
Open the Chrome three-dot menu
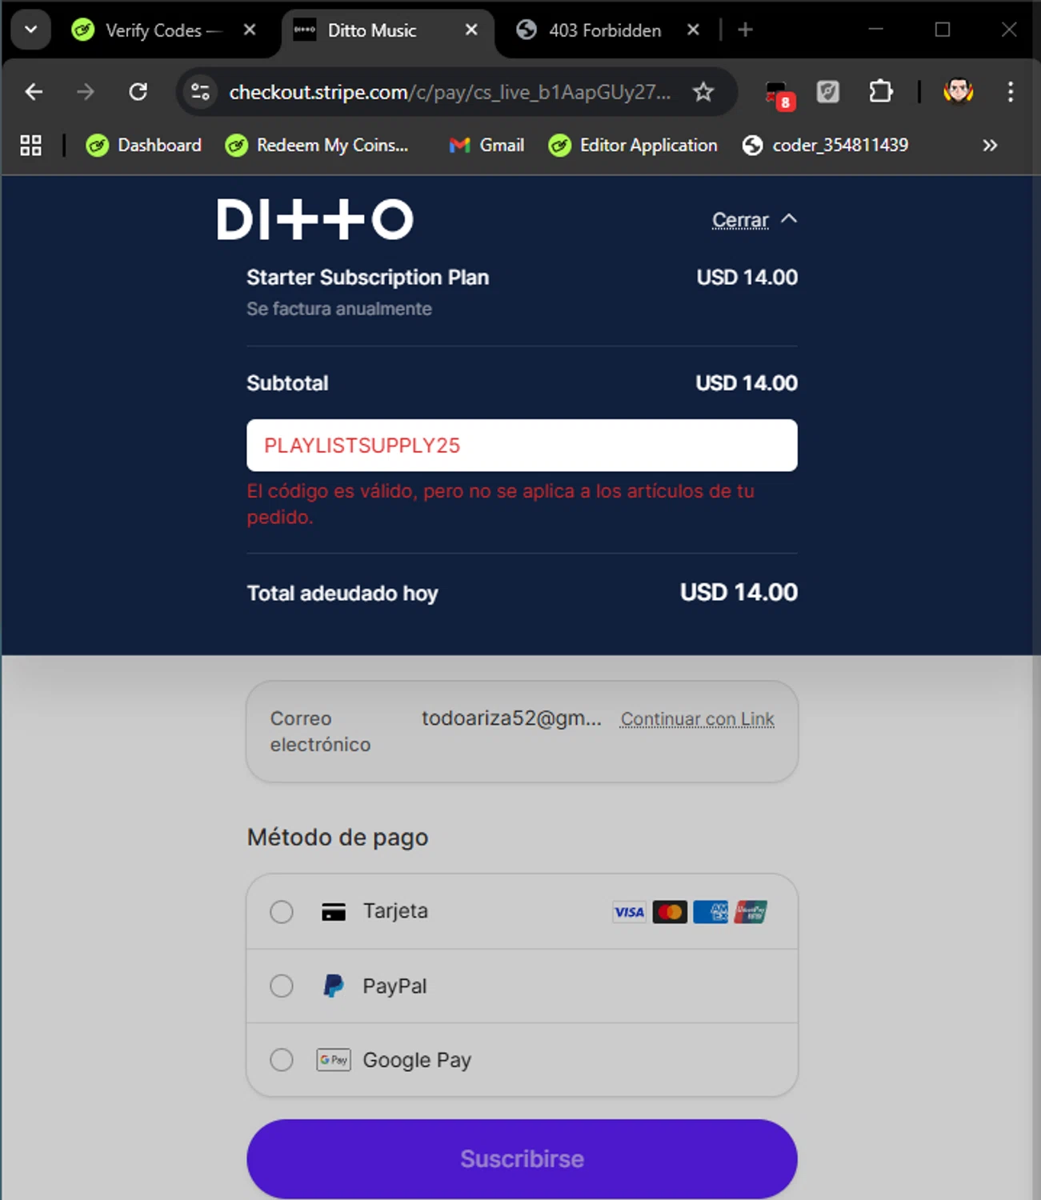click(x=1011, y=92)
